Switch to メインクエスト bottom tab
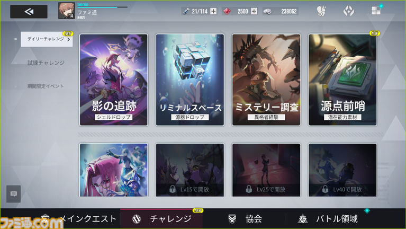 pos(80,218)
